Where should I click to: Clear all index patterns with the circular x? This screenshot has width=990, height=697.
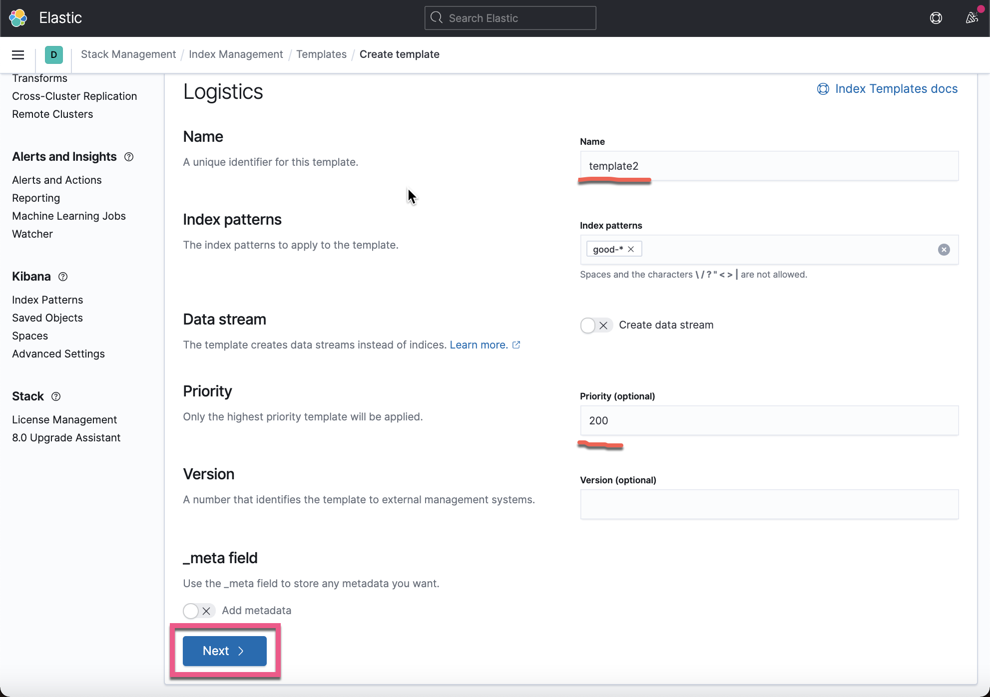pos(944,249)
